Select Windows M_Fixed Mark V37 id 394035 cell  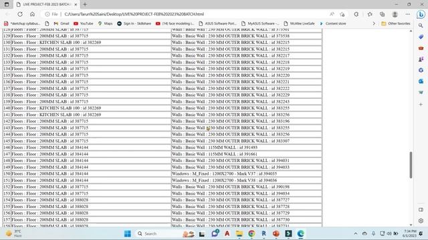coord(247,173)
